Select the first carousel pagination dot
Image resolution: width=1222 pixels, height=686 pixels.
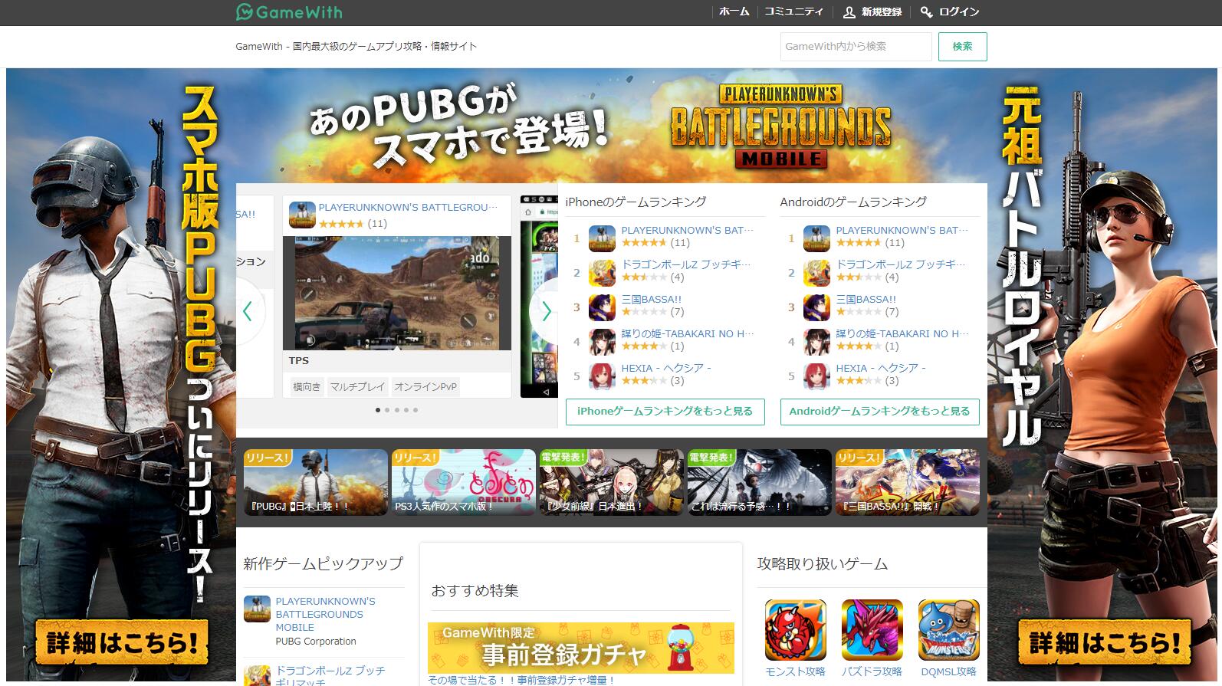coord(378,410)
